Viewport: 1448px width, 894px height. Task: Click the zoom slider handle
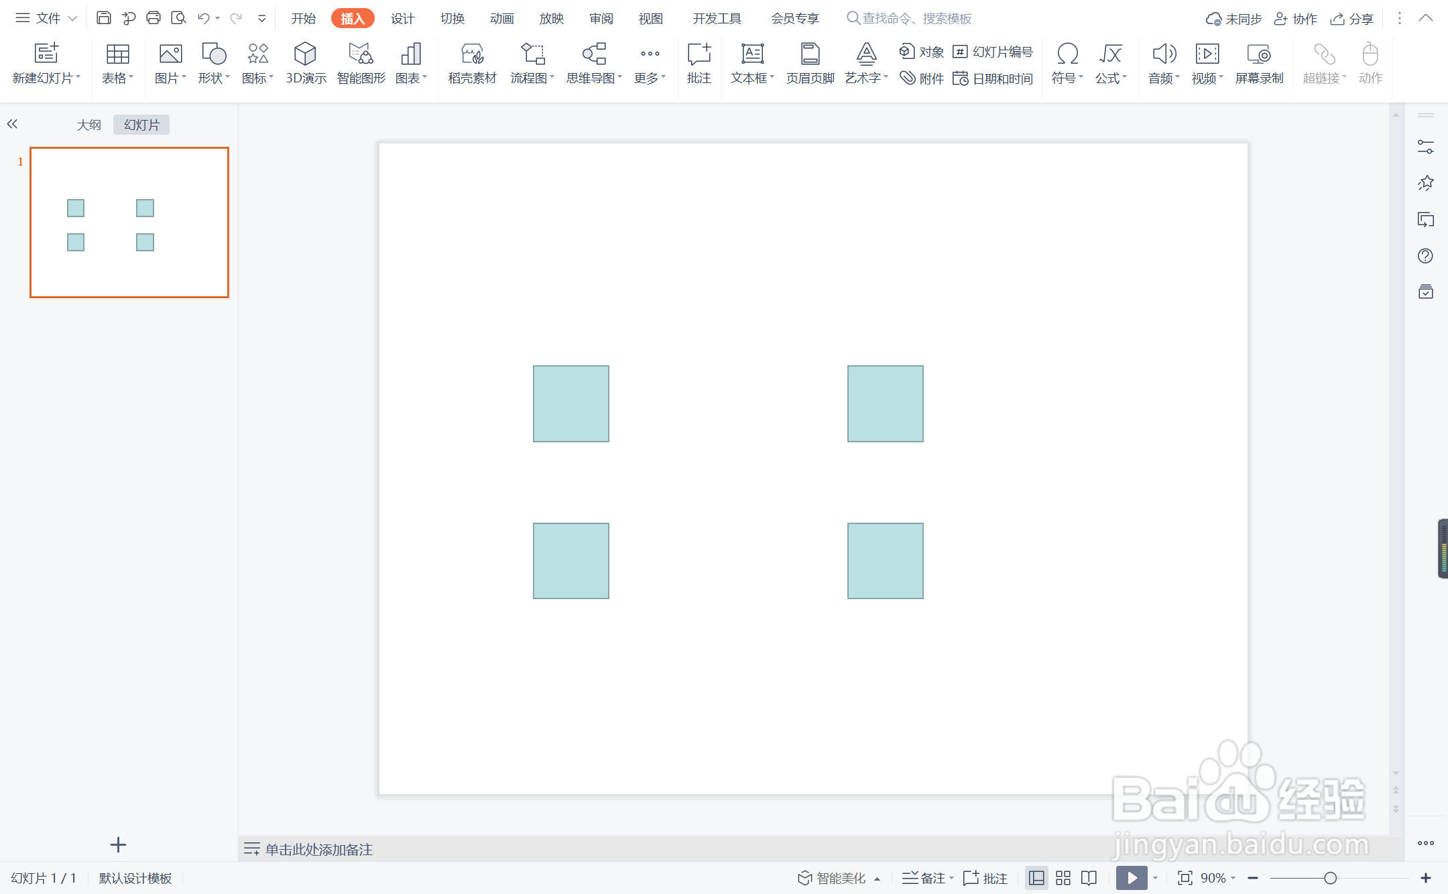point(1330,878)
